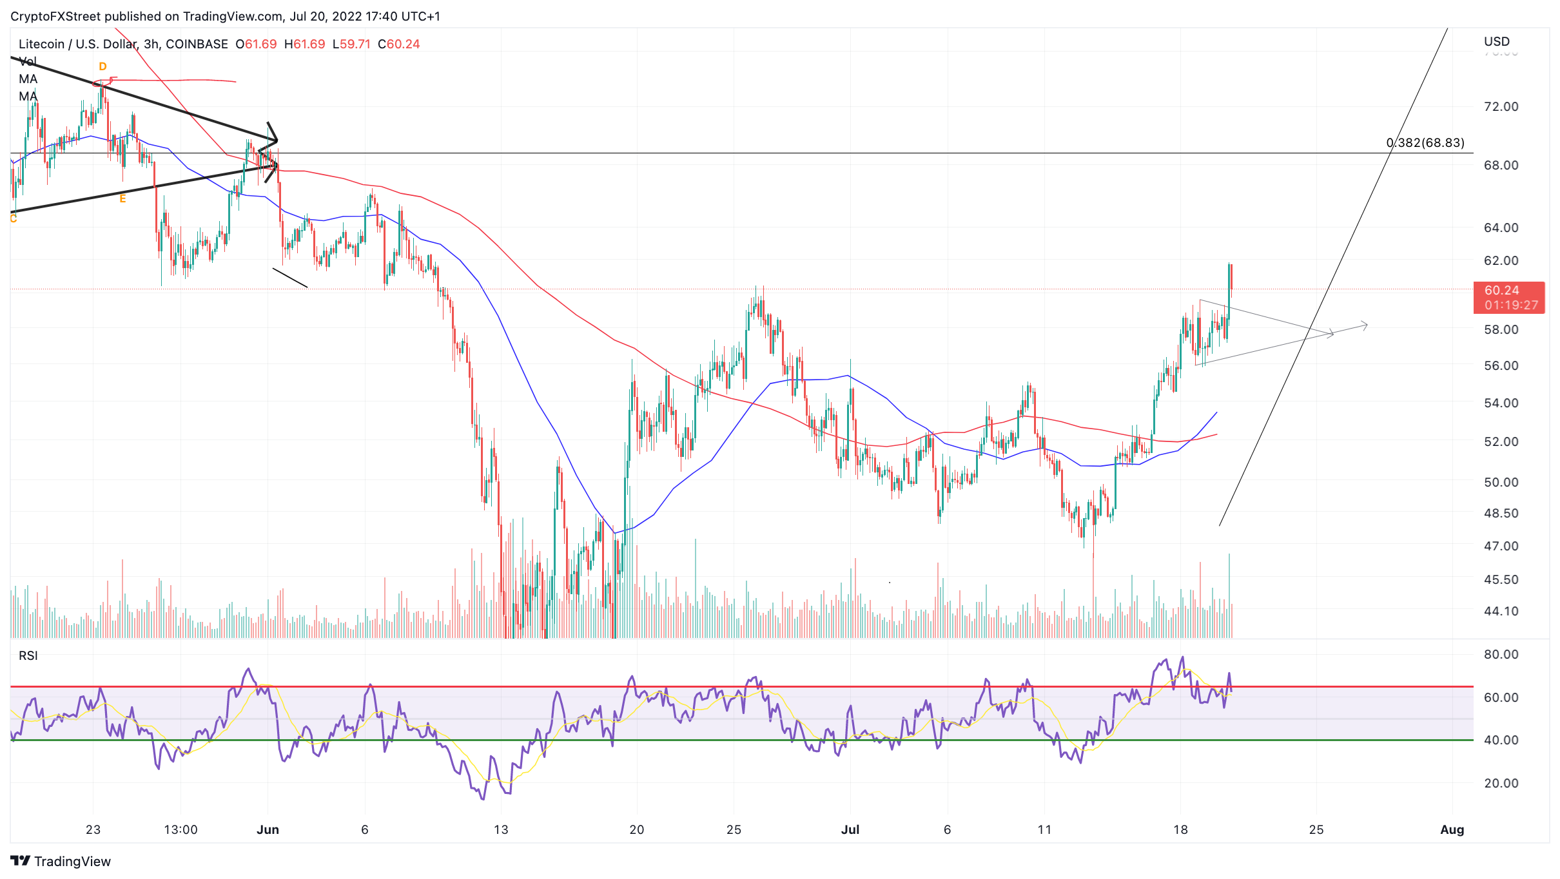Click the orange E wave label
This screenshot has height=879, width=1560.
pos(122,199)
